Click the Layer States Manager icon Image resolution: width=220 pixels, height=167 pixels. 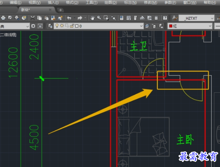click(161, 26)
